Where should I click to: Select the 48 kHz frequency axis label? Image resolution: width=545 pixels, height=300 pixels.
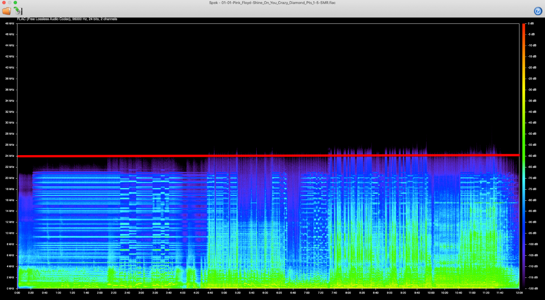coord(9,23)
